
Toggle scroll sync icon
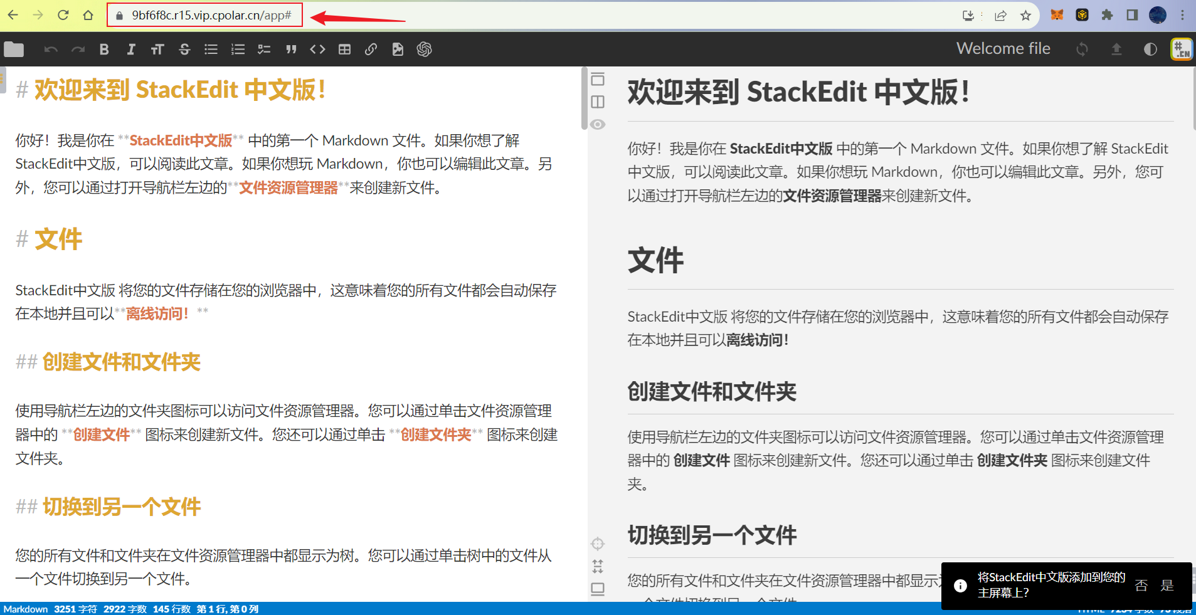[598, 566]
